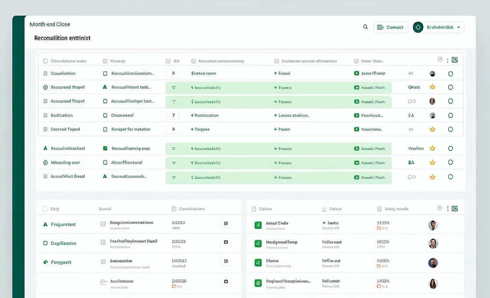The image size is (490, 298).
Task: Click the + Troquee entry
Action: tap(200, 129)
